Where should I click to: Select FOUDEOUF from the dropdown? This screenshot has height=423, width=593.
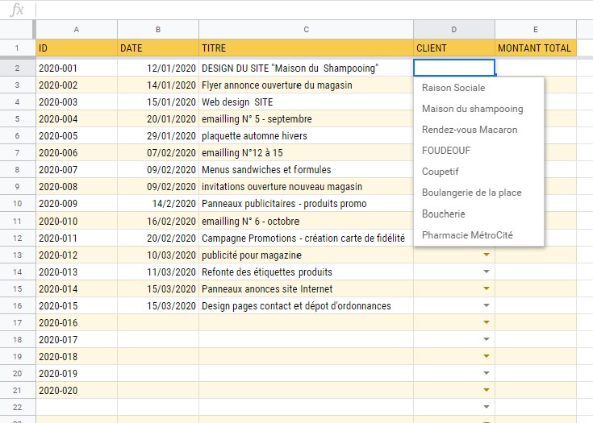tap(478, 151)
